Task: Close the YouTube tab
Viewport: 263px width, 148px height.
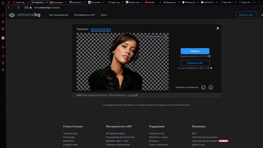Action: 160,2
